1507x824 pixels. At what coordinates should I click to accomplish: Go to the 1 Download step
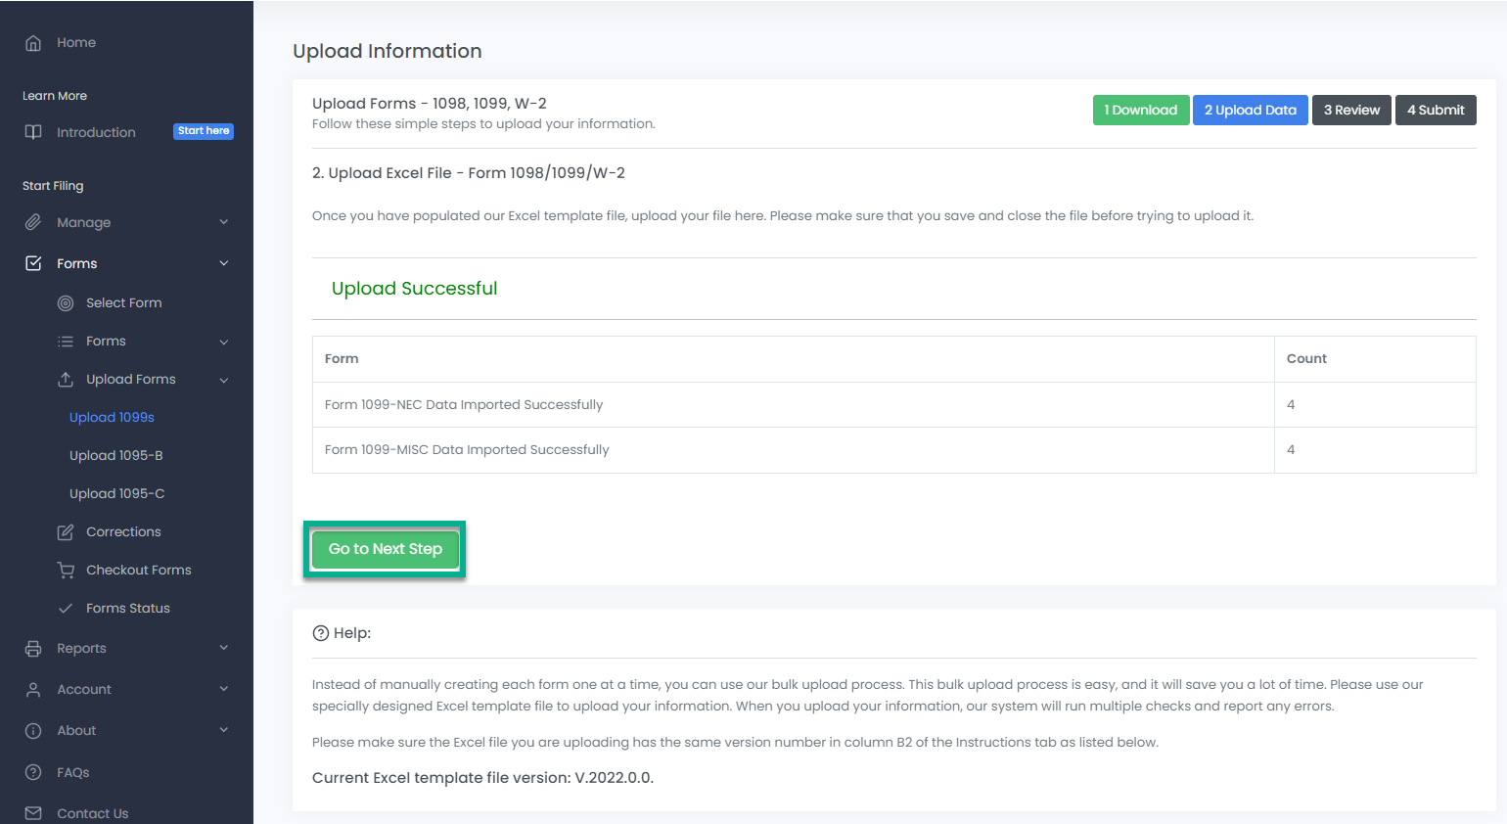coord(1141,111)
